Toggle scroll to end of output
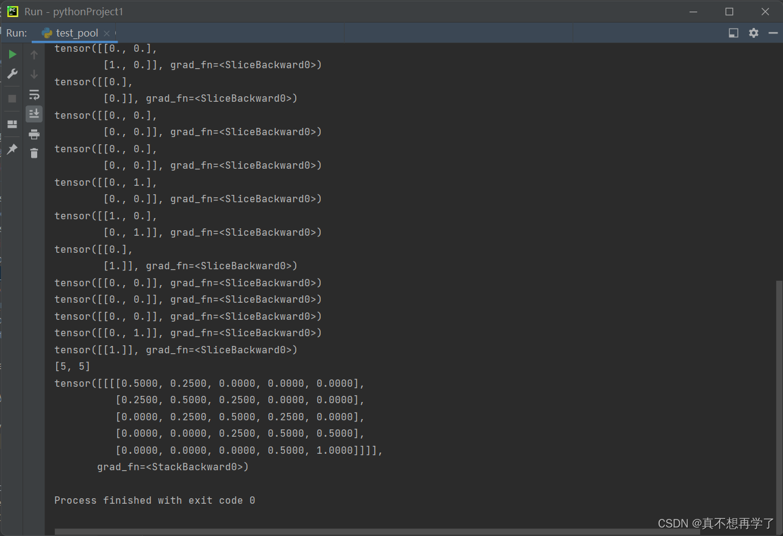 coord(34,113)
